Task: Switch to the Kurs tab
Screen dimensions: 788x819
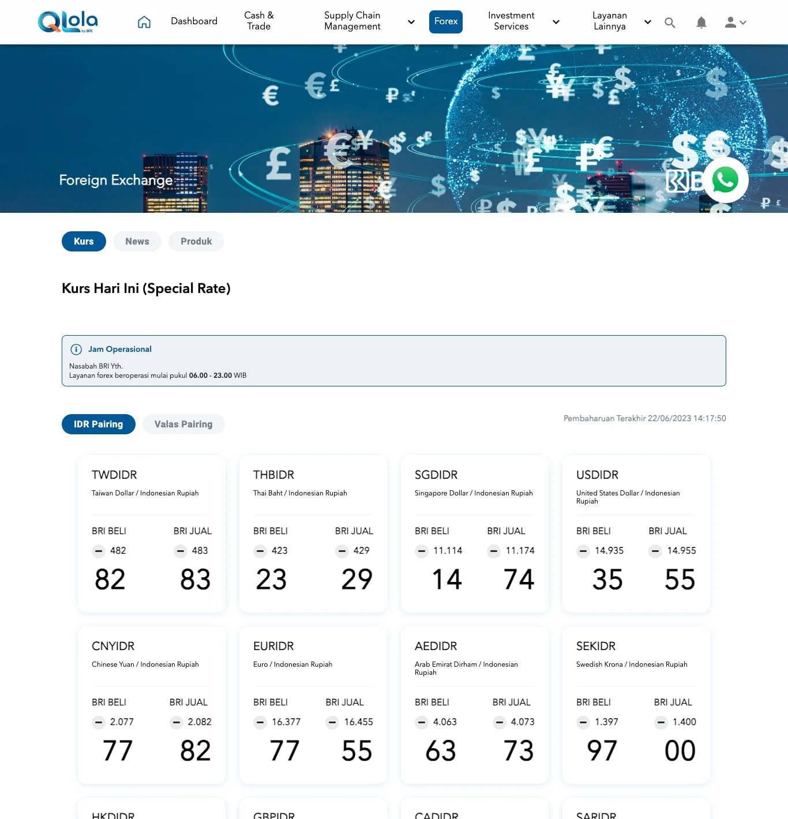Action: tap(84, 241)
